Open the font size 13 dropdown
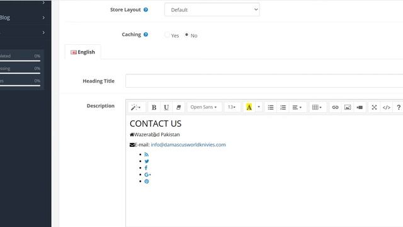Image resolution: width=403 pixels, height=227 pixels. (232, 107)
